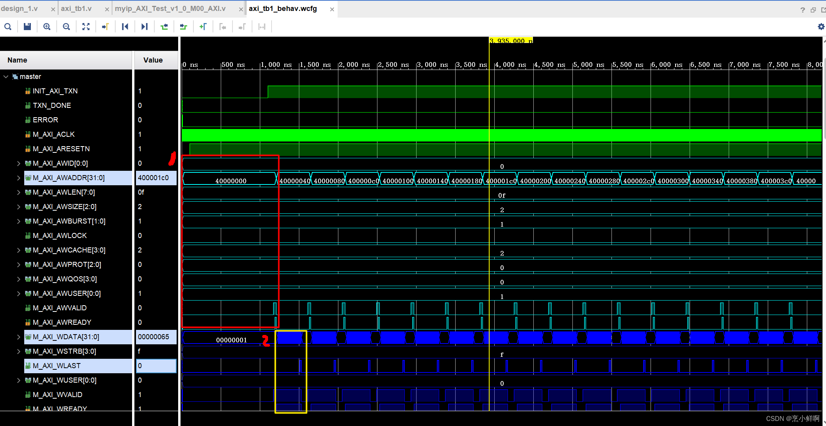Close the axi_tb1.v tab
This screenshot has height=426, width=826.
coord(107,9)
